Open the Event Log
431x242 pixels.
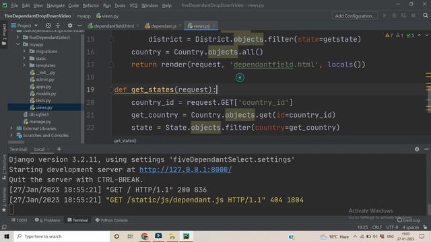pyautogui.click(x=409, y=220)
